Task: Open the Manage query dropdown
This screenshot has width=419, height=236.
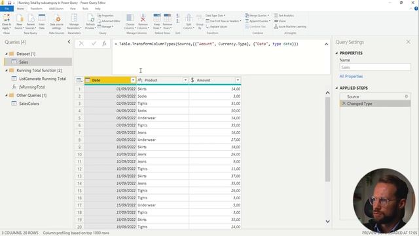Action: [x=105, y=27]
